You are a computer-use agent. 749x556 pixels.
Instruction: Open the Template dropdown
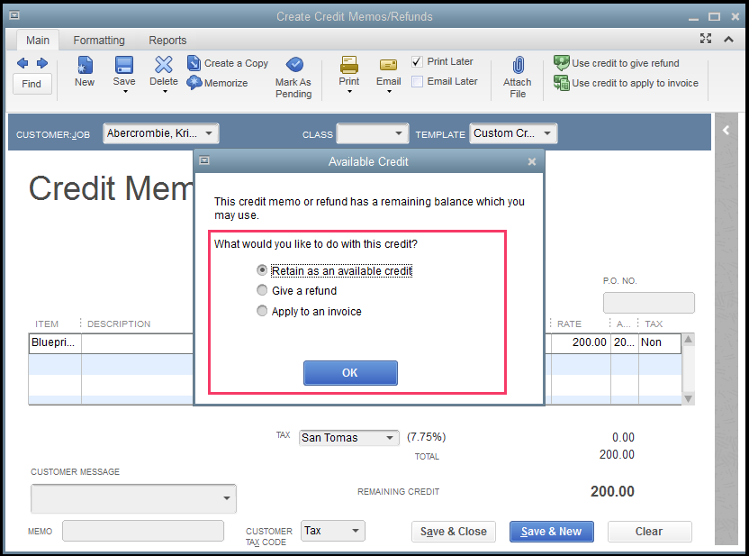tap(547, 133)
